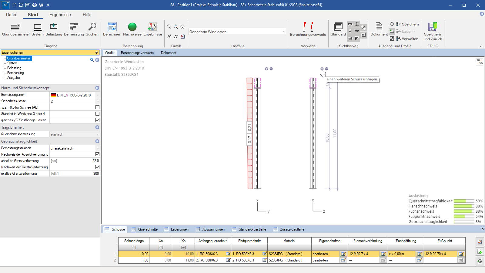Edit Anfangsquerschnitt of row 1
The height and width of the screenshot is (273, 485).
click(228, 254)
